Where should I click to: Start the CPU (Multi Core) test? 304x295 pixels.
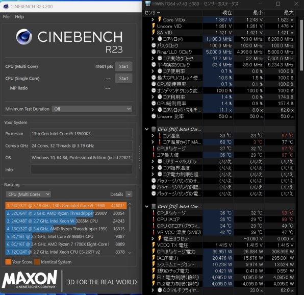coord(123,66)
